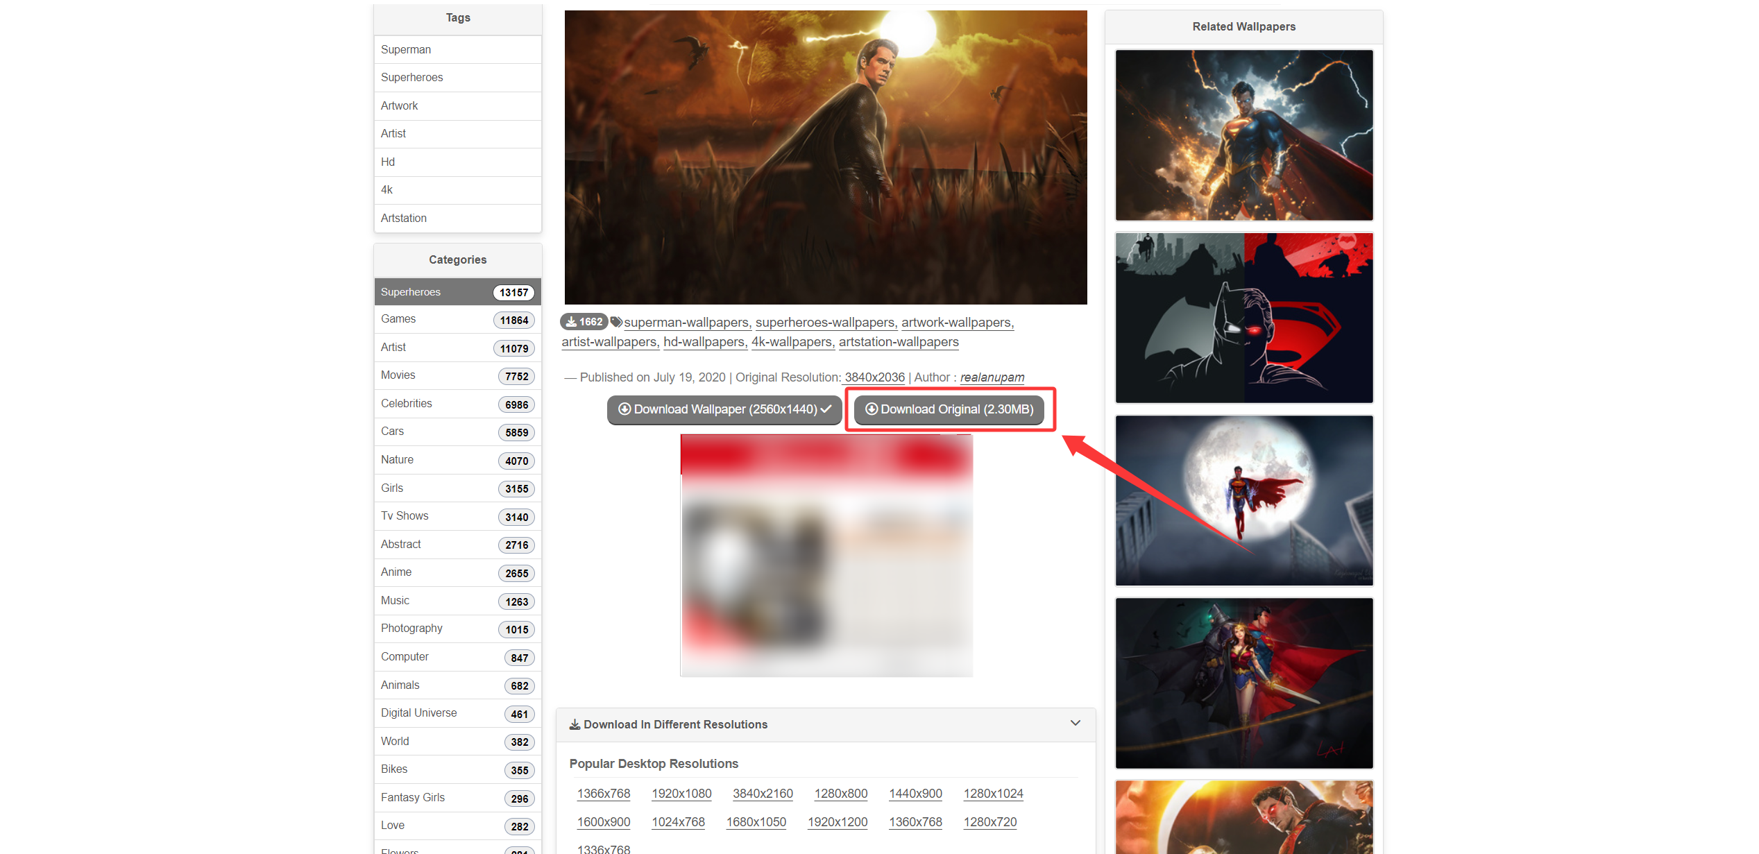This screenshot has width=1759, height=854.
Task: Download Wallpaper in 2560x1440
Action: (724, 410)
